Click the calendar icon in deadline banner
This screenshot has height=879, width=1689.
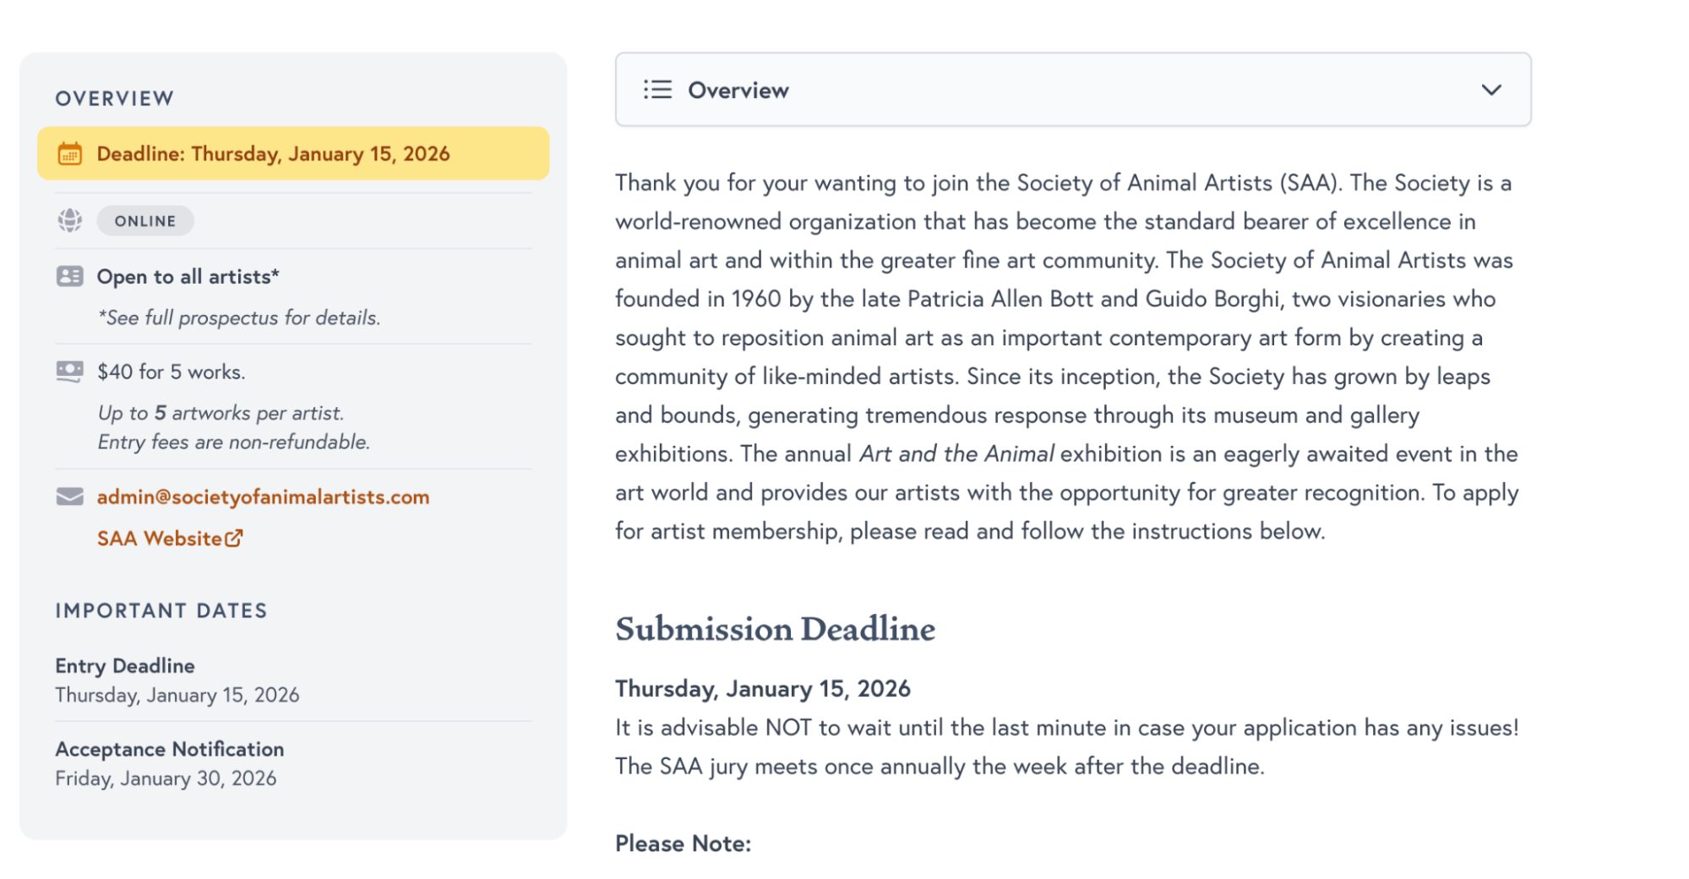[69, 154]
